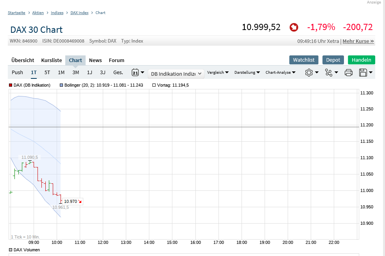Click the 10.970 current price marker
The width and height of the screenshot is (385, 256).
pyautogui.click(x=73, y=202)
